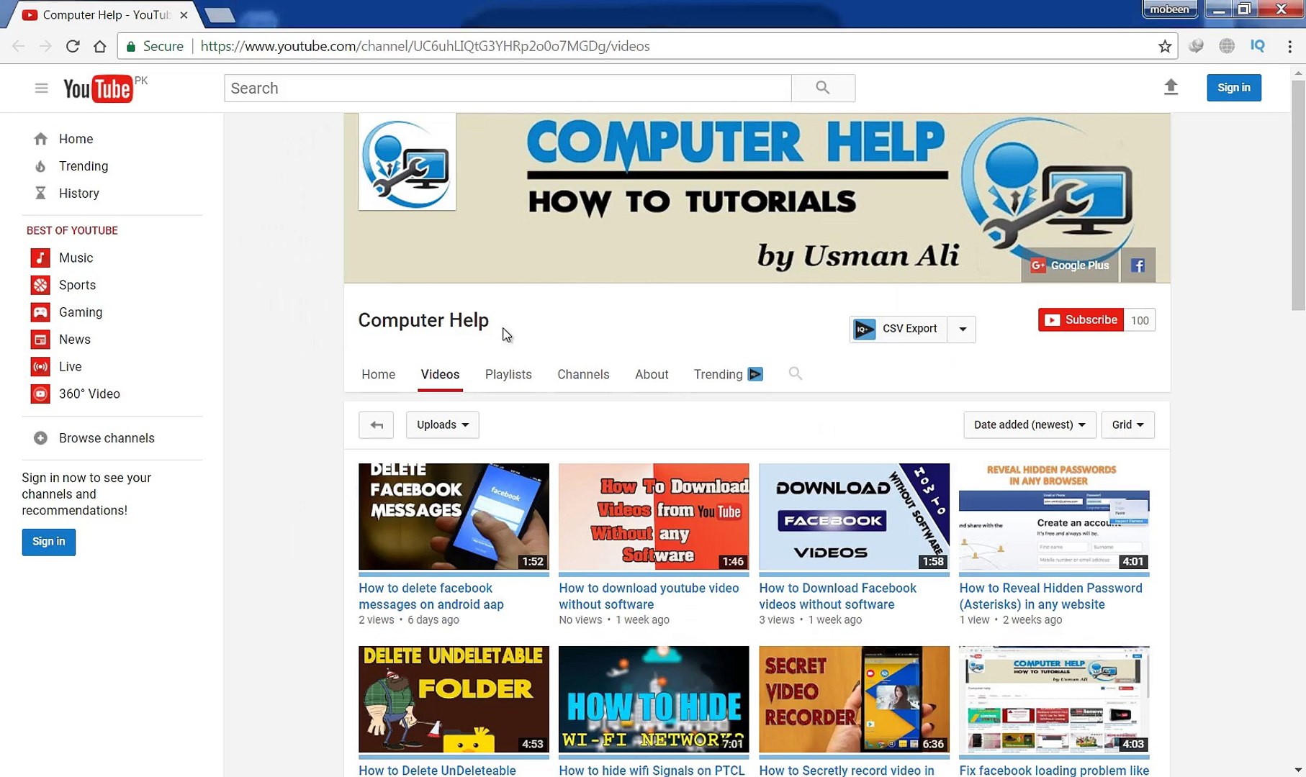Open the Date added (newest) sort dropdown

(x=1030, y=424)
